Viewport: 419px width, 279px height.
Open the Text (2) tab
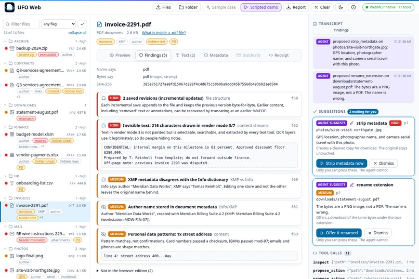tap(186, 55)
